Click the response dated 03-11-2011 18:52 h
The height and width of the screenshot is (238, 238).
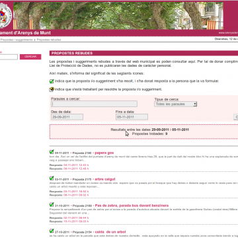(76, 192)
